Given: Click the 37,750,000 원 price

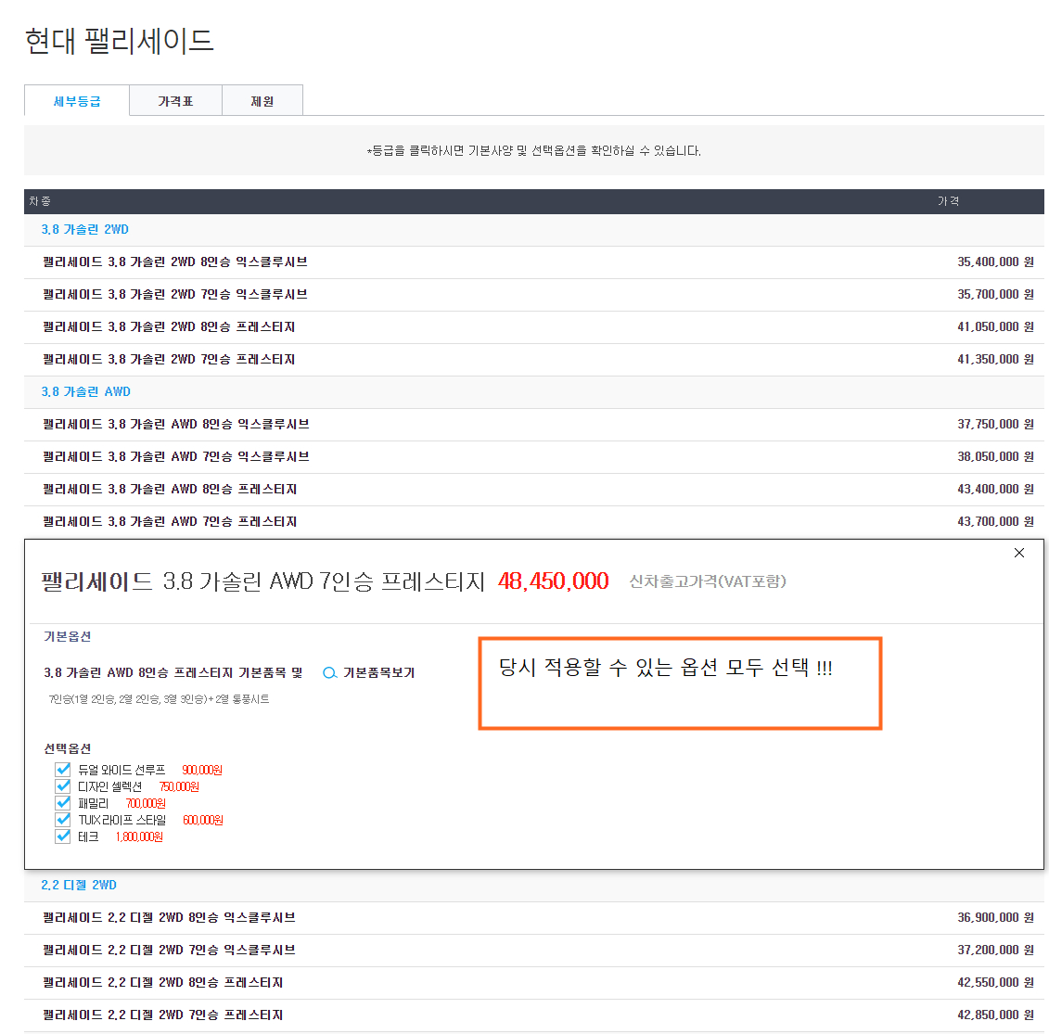Looking at the screenshot, I should (995, 425).
